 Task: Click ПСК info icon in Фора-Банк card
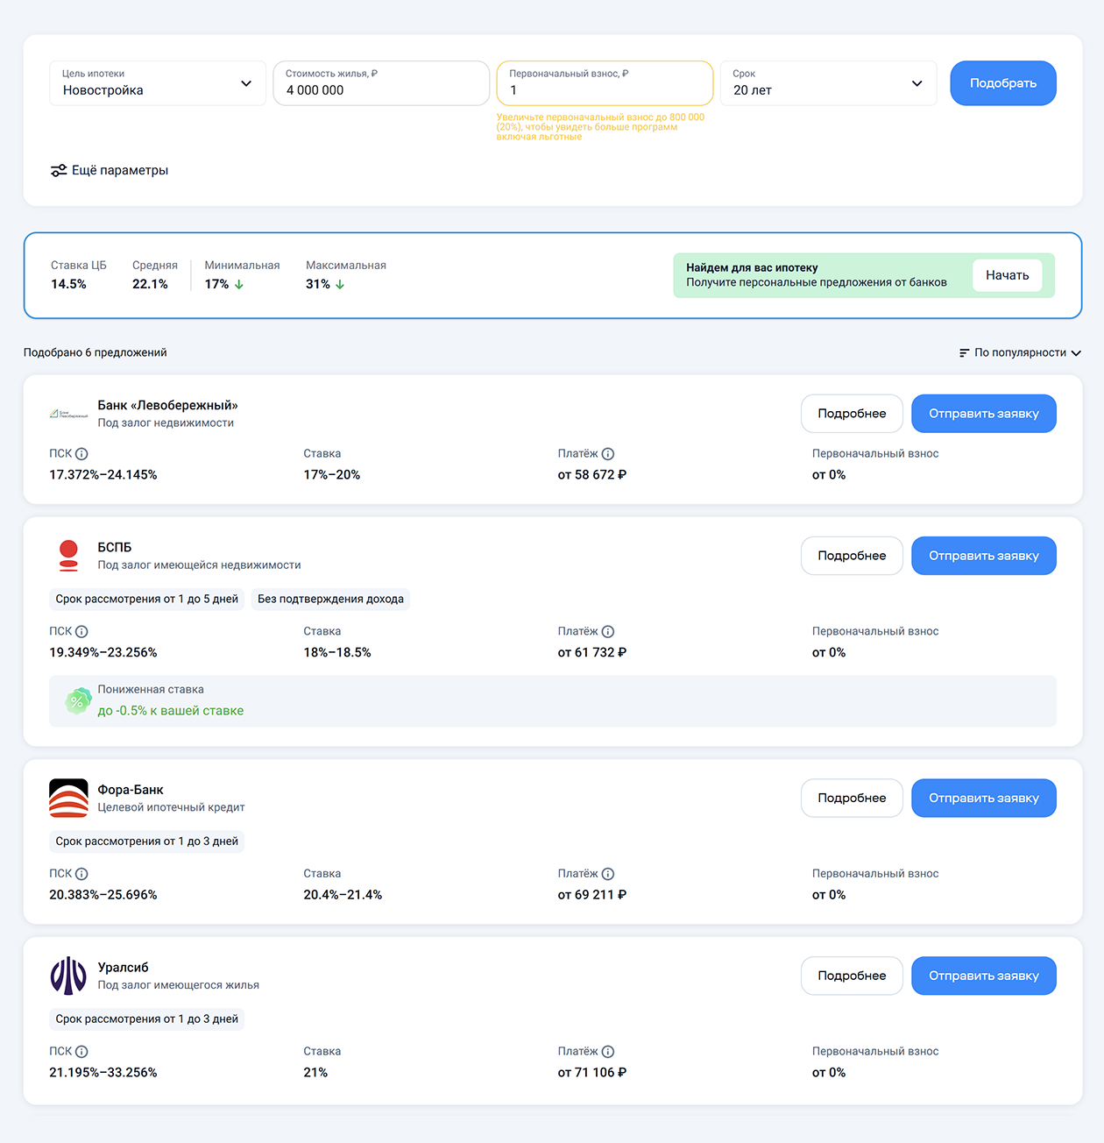81,874
